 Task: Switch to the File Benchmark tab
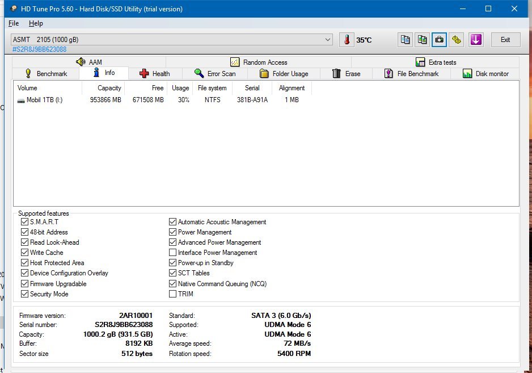pos(412,73)
